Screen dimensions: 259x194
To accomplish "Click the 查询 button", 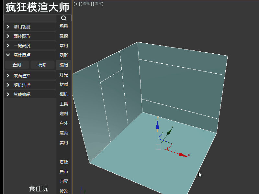I will 17,65.
